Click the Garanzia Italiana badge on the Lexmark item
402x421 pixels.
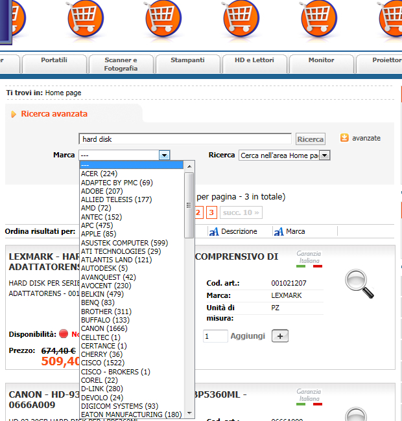point(309,259)
